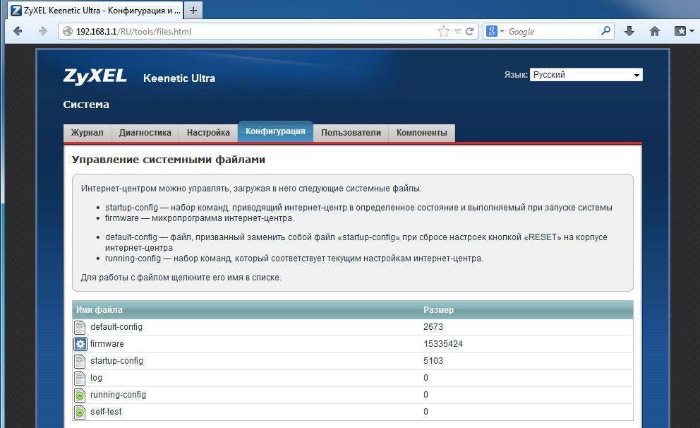Open the firmware file link

[107, 344]
